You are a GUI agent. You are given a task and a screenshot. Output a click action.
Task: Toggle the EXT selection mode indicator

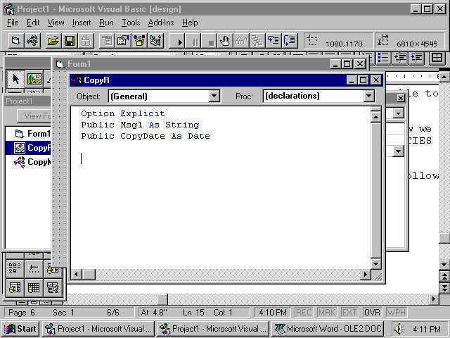click(350, 312)
